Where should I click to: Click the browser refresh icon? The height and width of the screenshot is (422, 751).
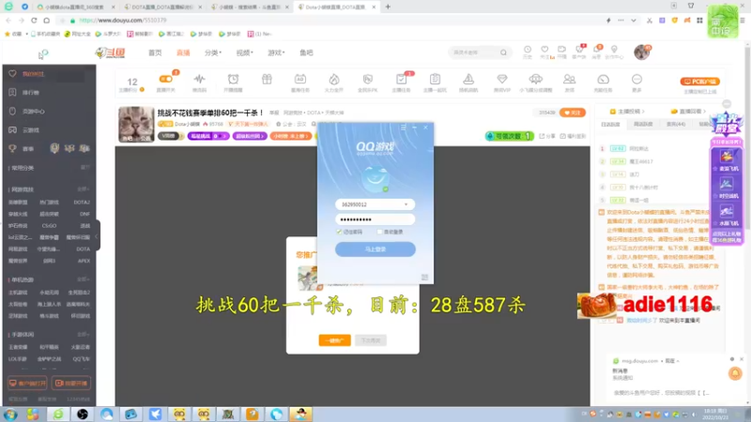click(34, 21)
